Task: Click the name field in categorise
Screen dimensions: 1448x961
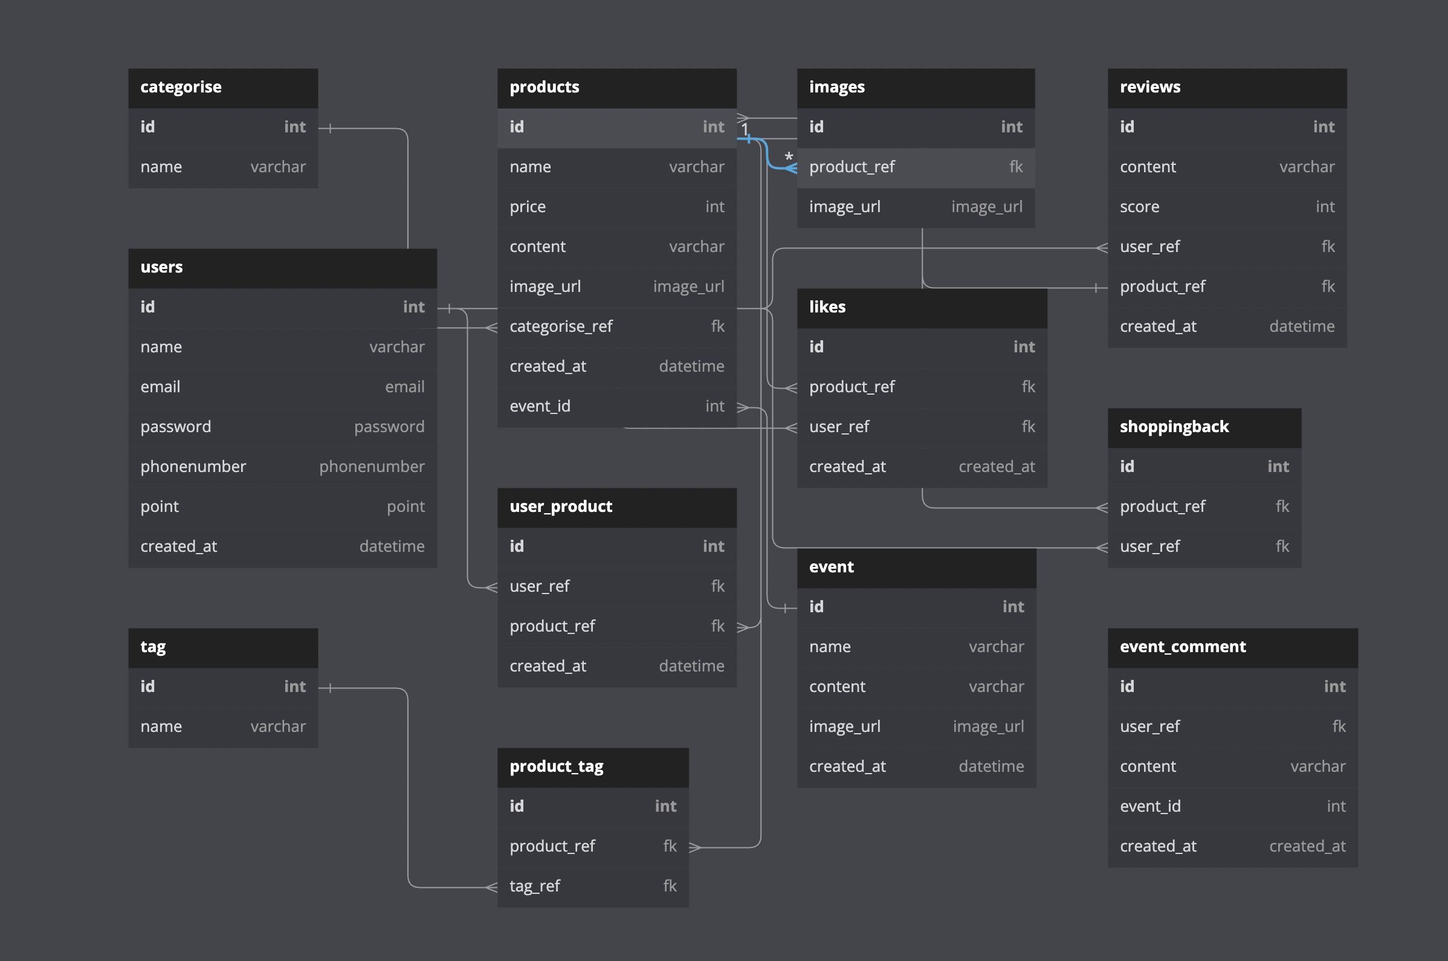Action: [x=222, y=167]
